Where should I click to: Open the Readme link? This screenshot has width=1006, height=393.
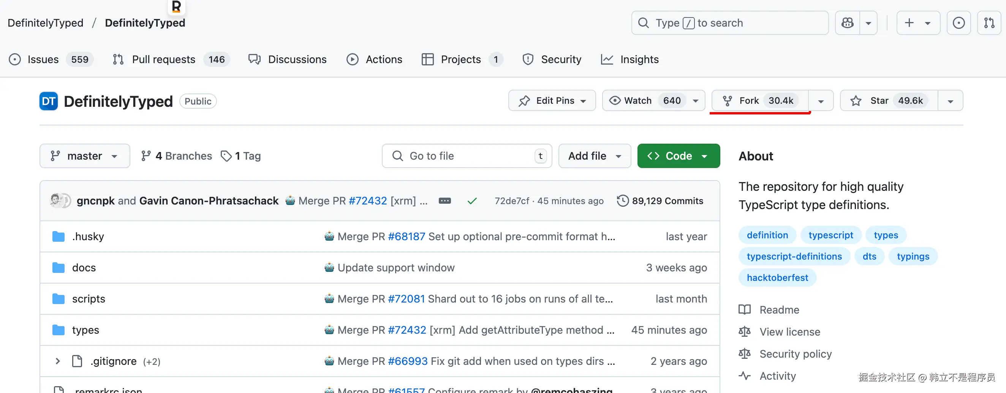tap(769, 310)
